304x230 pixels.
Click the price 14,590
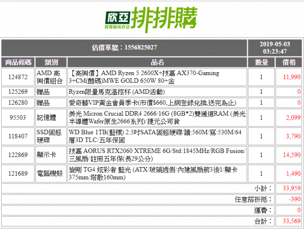click(x=292, y=155)
